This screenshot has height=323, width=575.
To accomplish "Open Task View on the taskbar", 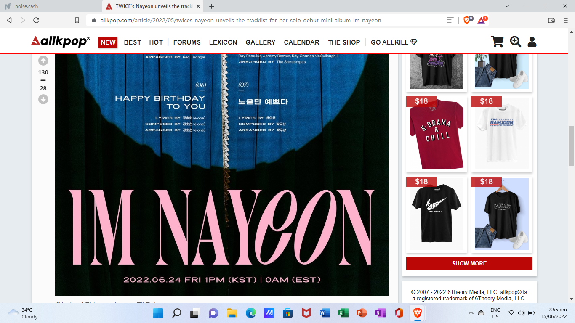I will (195, 313).
